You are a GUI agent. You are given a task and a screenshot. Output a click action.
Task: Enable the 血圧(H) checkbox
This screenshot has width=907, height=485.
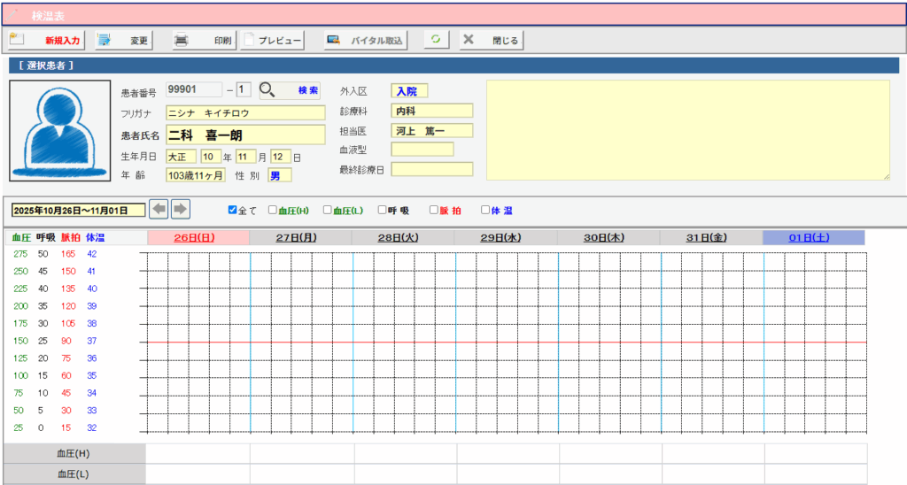click(x=273, y=211)
